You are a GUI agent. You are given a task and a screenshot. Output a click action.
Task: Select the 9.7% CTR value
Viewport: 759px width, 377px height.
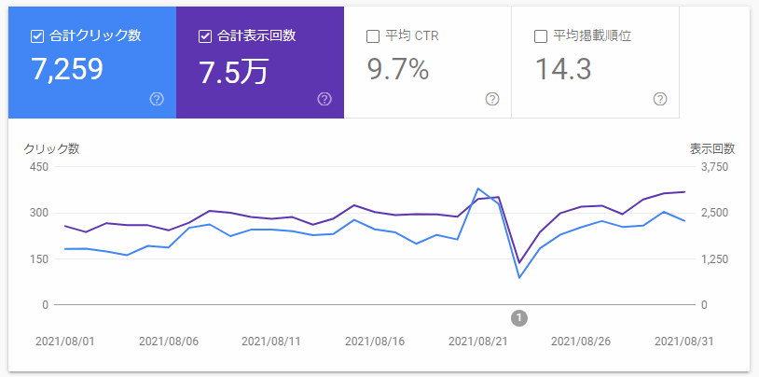398,69
